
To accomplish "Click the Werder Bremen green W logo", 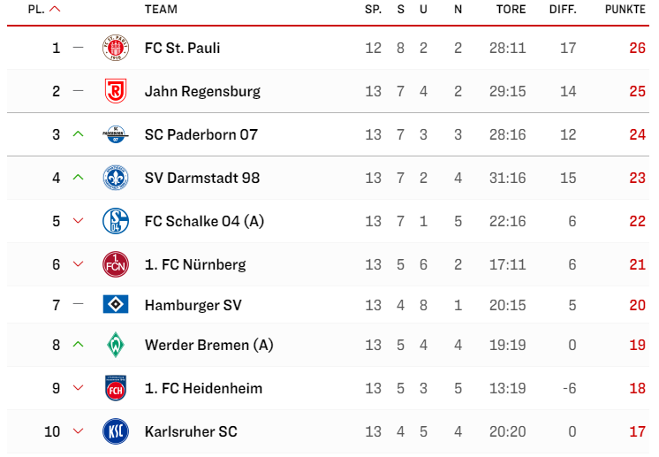I will (116, 345).
